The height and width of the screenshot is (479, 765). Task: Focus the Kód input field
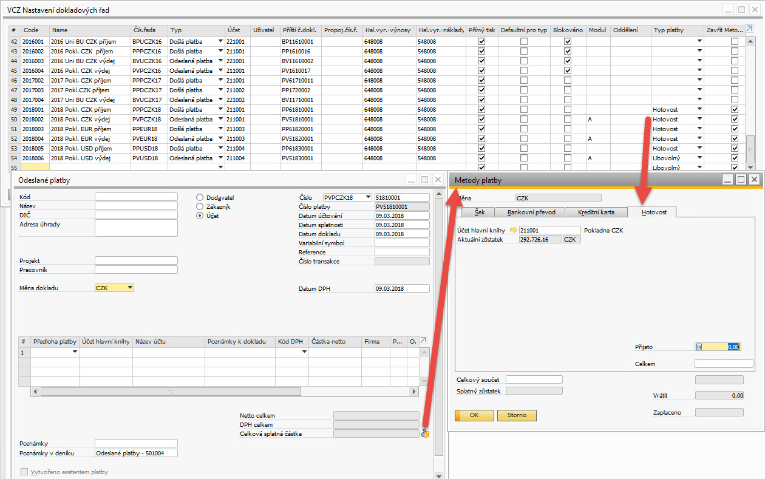pos(136,197)
